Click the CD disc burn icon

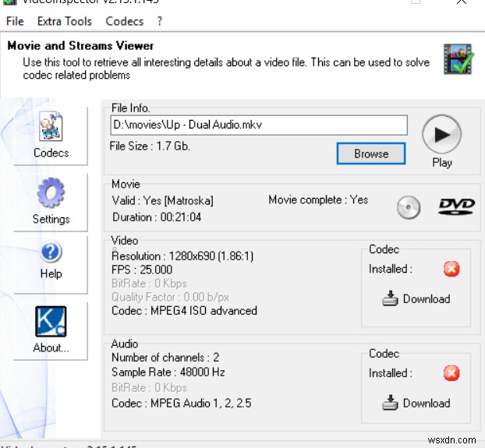click(x=409, y=207)
